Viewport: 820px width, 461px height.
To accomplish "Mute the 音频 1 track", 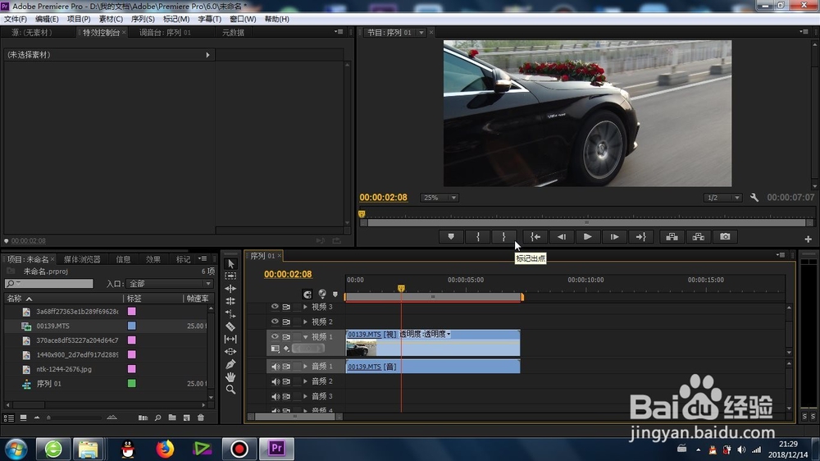I will [275, 367].
